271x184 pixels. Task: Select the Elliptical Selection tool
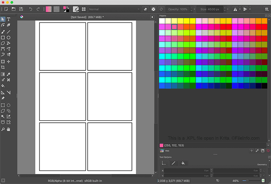[x=9, y=105]
